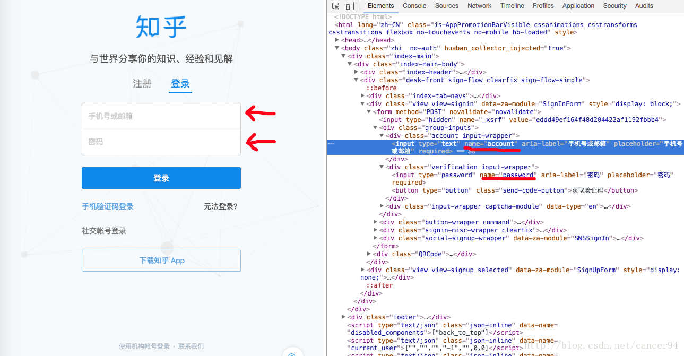Expand the div QRCode node
Screen dimensions: 684x356
pos(369,254)
